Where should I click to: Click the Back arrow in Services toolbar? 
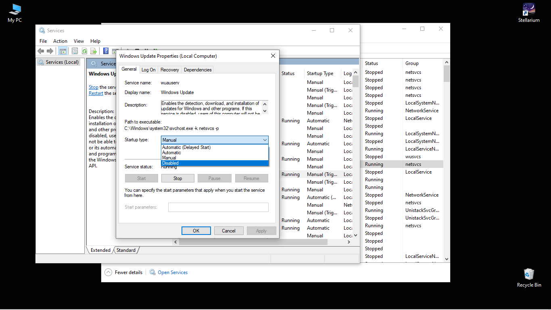(41, 51)
